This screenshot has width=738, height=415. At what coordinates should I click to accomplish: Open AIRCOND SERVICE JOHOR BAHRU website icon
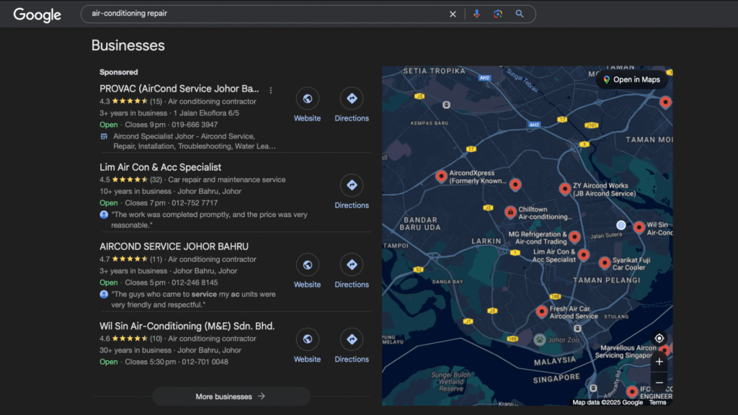tap(307, 265)
